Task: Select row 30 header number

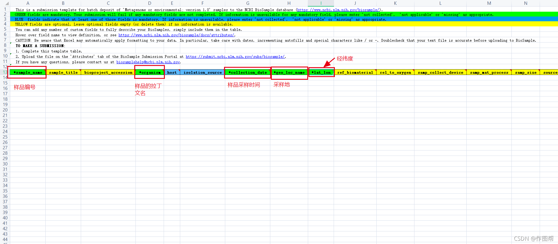Action: [x=5, y=164]
